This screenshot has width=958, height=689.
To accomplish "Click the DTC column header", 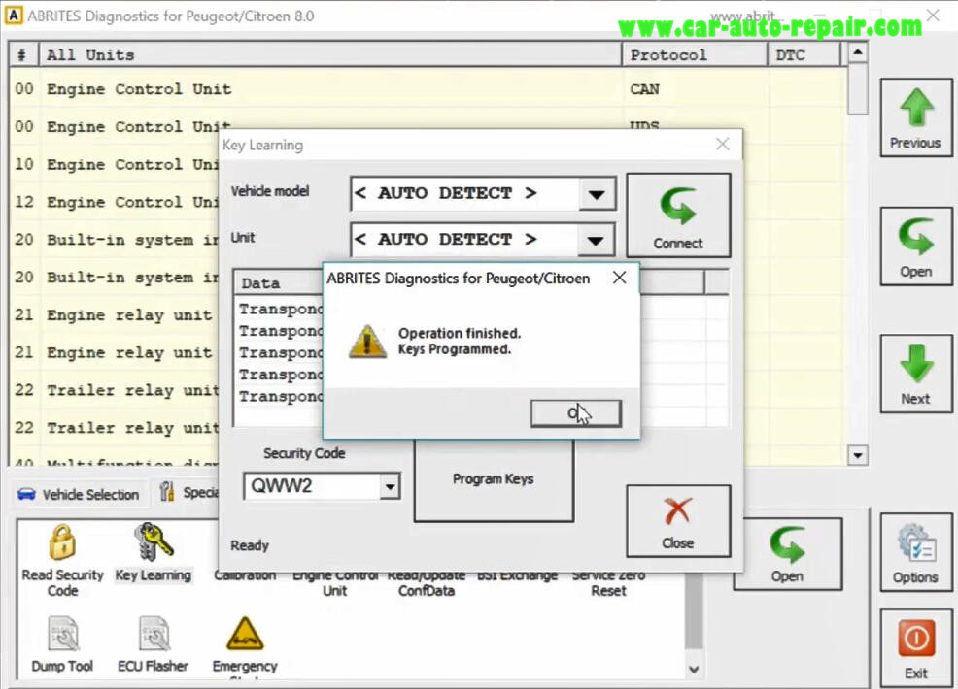I will [804, 55].
